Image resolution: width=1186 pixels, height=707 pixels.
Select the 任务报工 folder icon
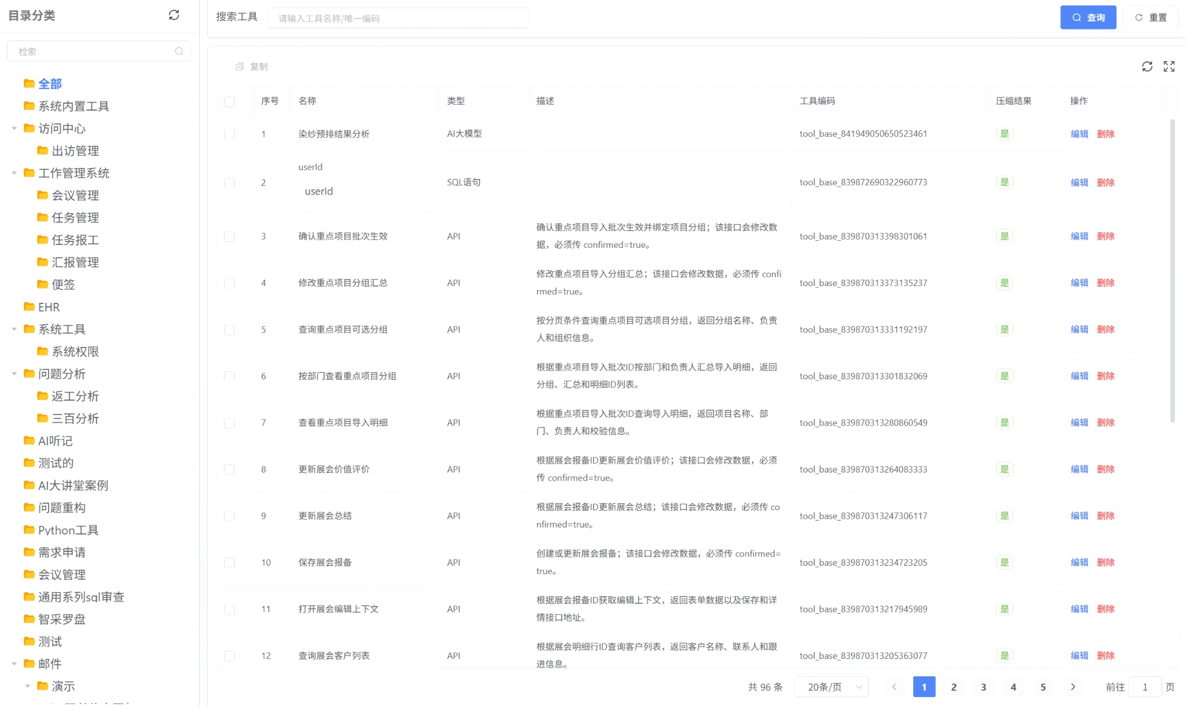click(42, 239)
